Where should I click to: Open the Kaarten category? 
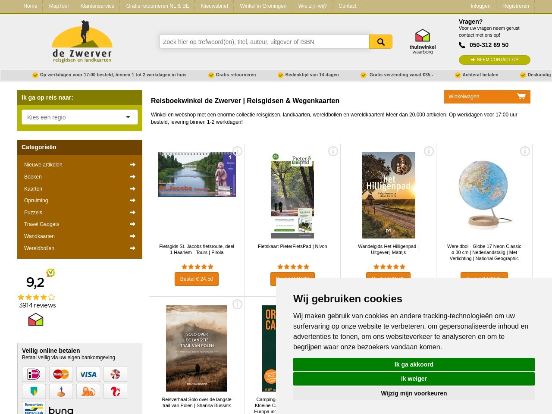coord(33,188)
